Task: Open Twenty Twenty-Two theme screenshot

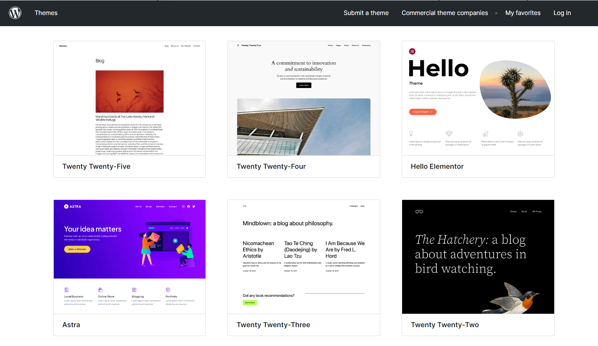Action: pyautogui.click(x=478, y=257)
